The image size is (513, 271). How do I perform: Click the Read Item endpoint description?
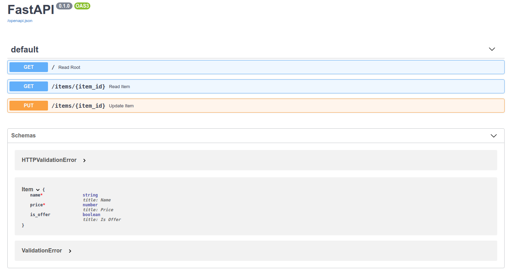click(119, 87)
